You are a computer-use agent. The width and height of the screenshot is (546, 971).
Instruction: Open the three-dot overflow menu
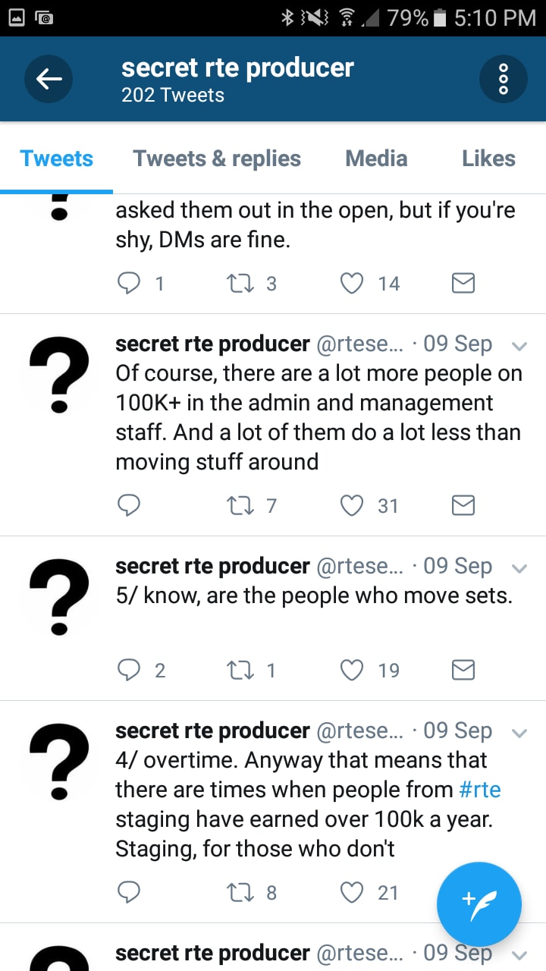coord(504,79)
